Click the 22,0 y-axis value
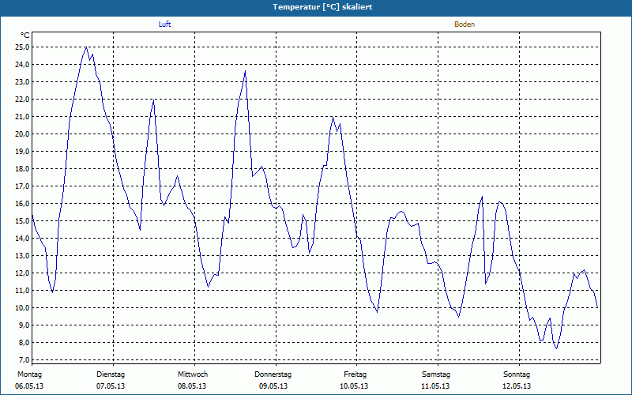 22,100
